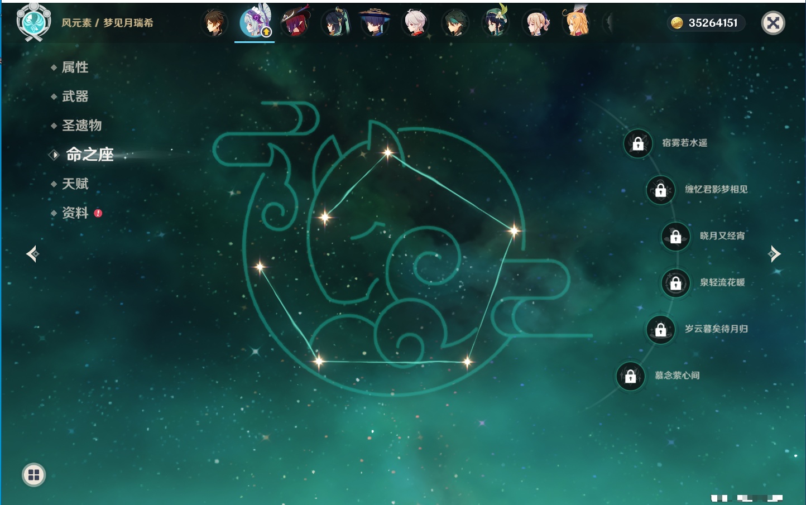Click the red alert badge beside 资料
This screenshot has width=806, height=505.
click(x=98, y=213)
